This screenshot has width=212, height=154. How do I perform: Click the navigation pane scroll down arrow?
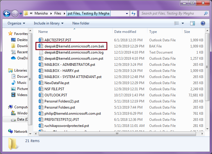point(30,134)
